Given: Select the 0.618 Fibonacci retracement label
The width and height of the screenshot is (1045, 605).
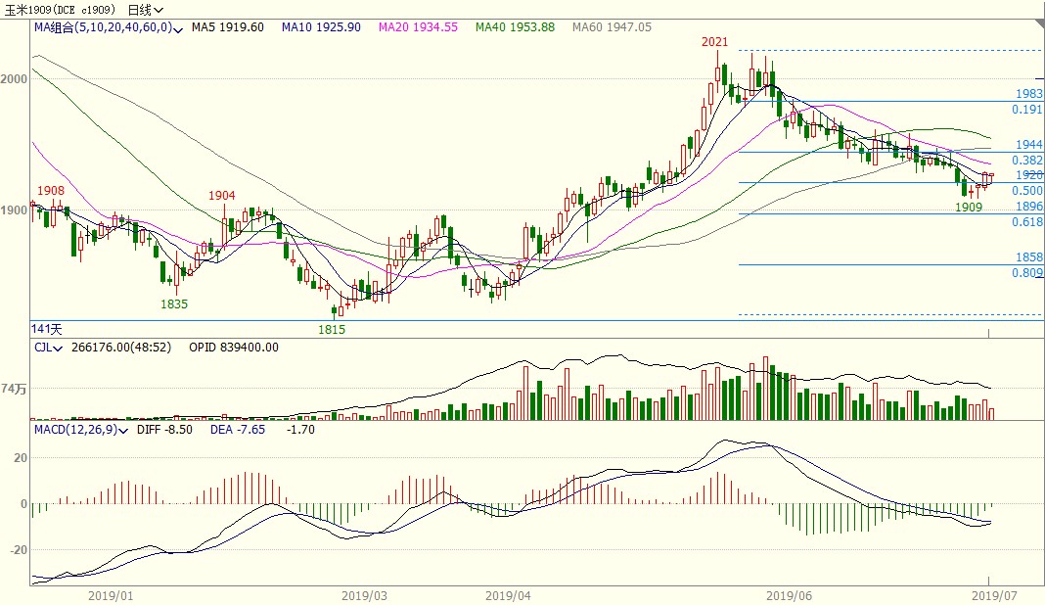Looking at the screenshot, I should (x=1026, y=222).
